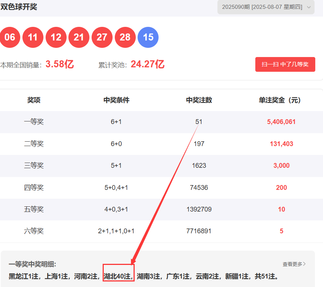Open the 2025090期 draw period dropdown
This screenshot has height=287, width=323.
point(262,7)
